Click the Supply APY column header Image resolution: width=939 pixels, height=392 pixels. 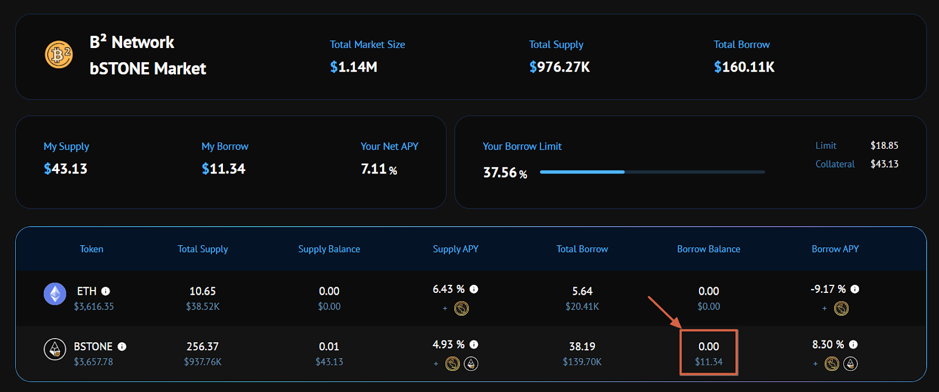tap(456, 249)
